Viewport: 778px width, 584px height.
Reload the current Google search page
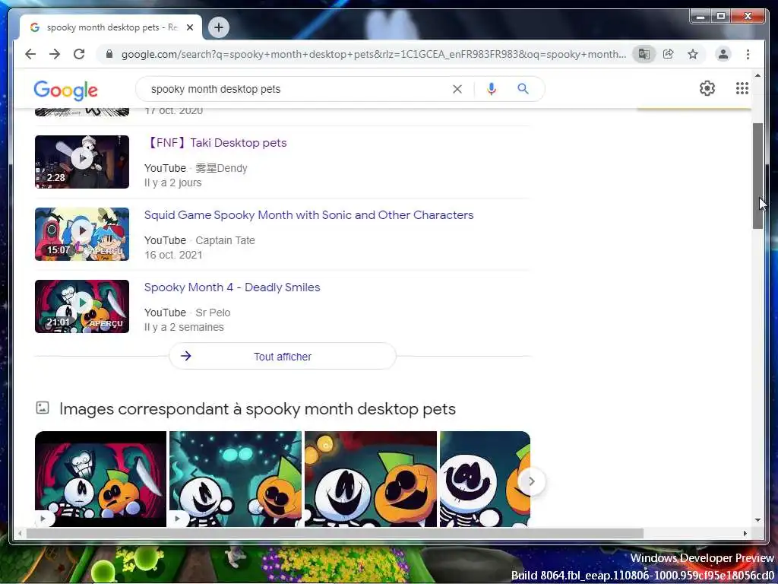pyautogui.click(x=79, y=54)
